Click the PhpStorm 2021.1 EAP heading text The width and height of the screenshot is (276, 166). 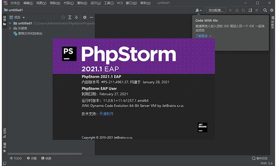(102, 77)
